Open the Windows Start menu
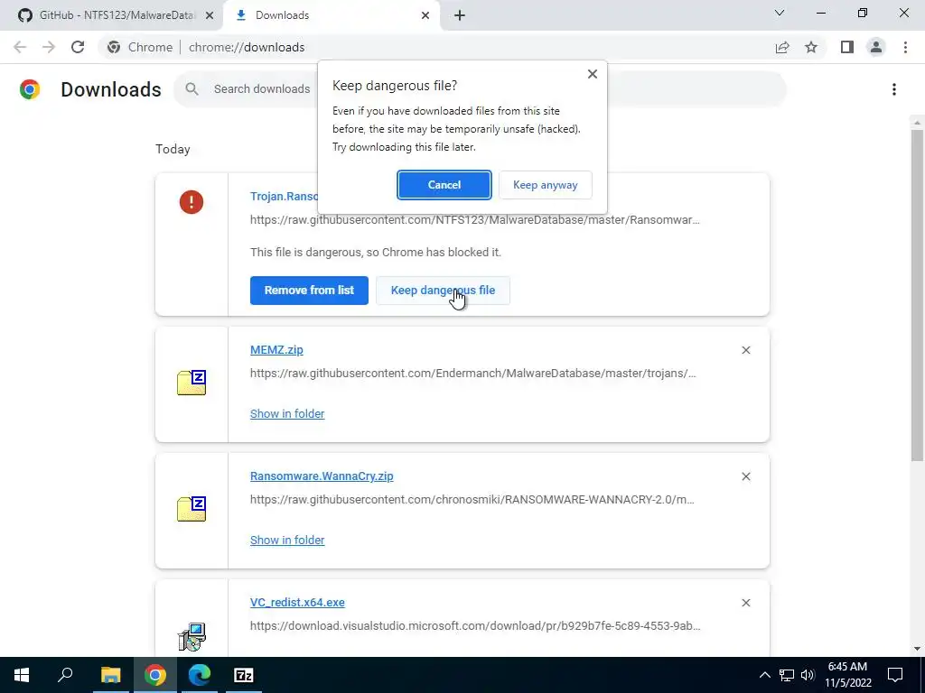Viewport: 925px width, 693px height. (22, 675)
